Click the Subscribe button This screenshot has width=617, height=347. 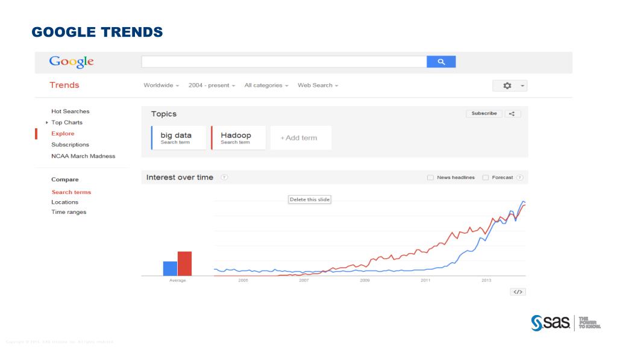pyautogui.click(x=484, y=113)
